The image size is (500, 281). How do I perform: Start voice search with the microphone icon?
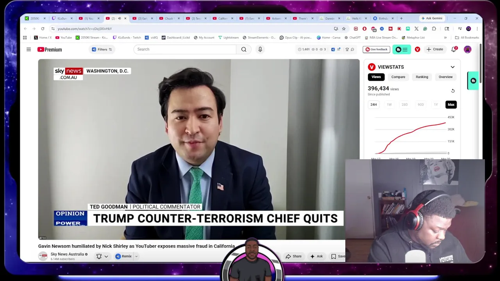coord(260,49)
